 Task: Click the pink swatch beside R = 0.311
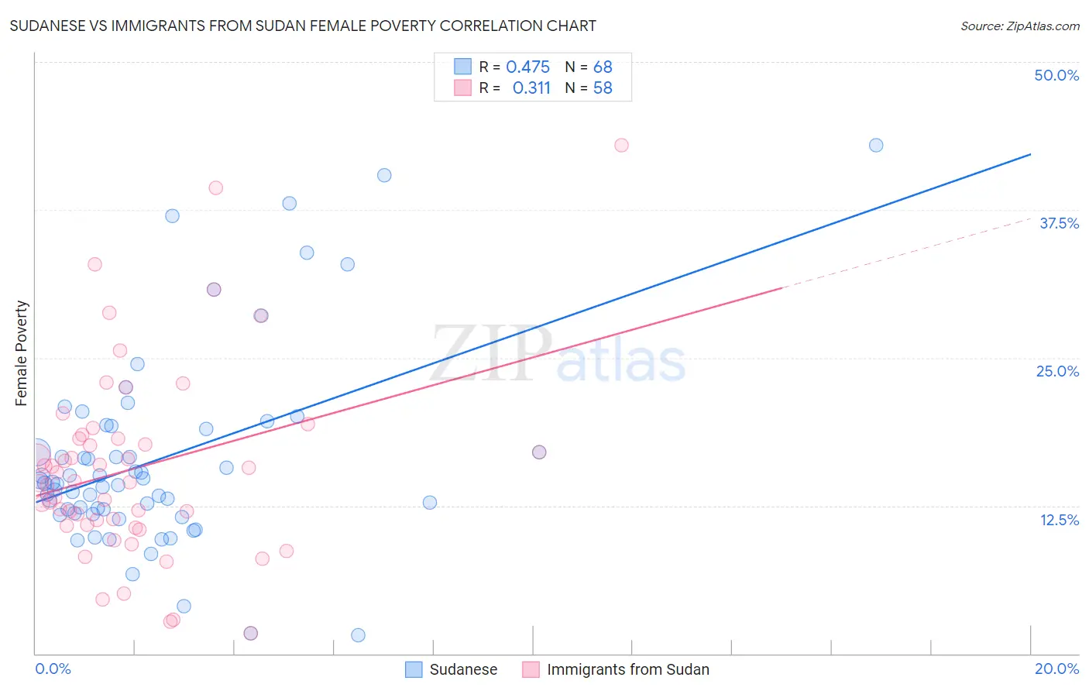462,88
